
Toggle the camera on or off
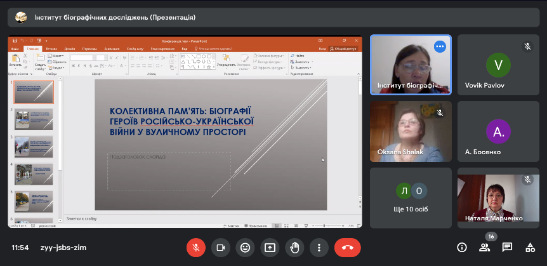click(x=221, y=248)
